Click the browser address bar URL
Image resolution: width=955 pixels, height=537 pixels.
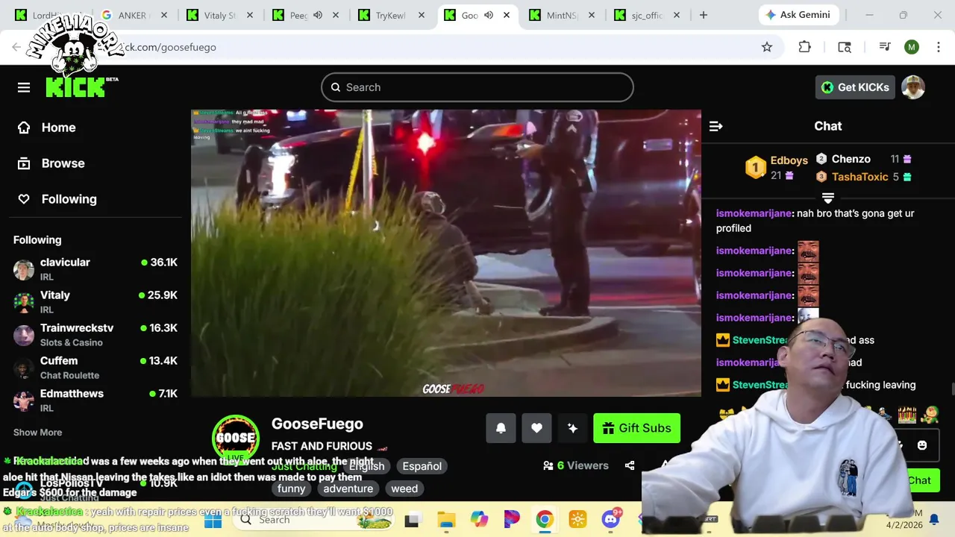(x=169, y=47)
